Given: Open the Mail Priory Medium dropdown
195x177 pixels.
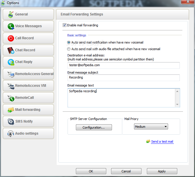Looking at the screenshot, I should (x=151, y=127).
